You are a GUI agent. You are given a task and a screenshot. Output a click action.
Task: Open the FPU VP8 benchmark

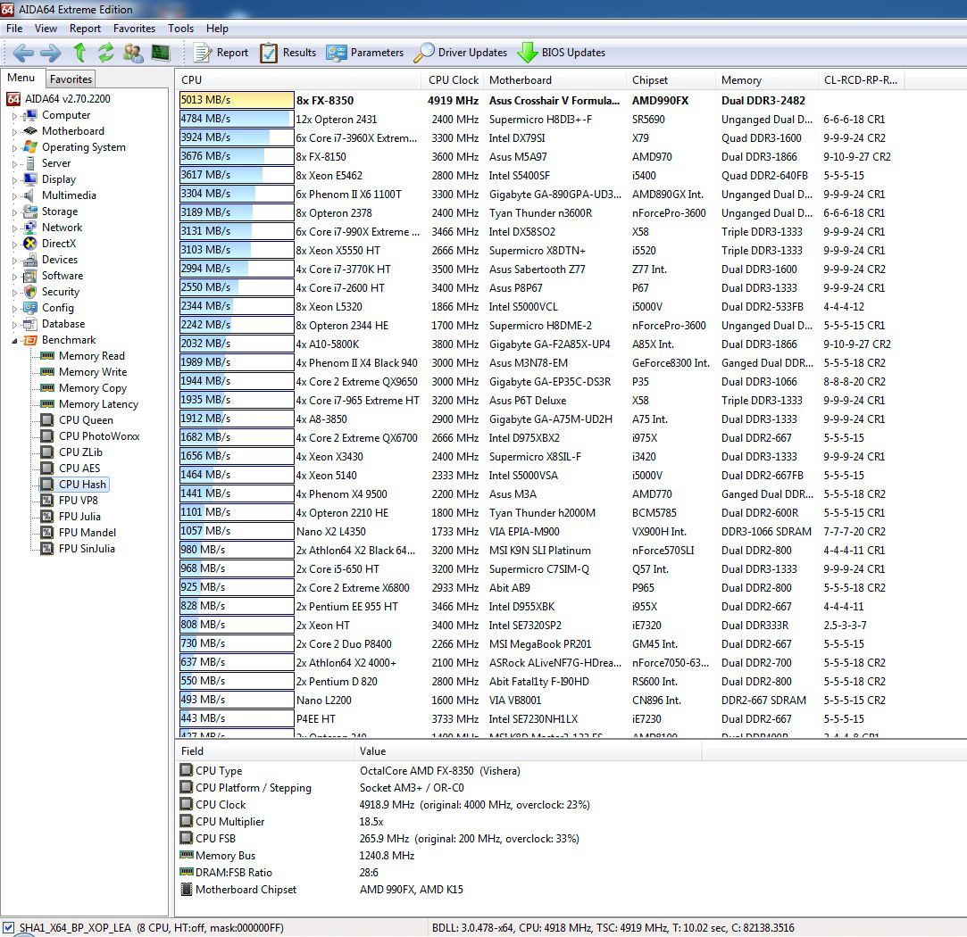point(69,500)
